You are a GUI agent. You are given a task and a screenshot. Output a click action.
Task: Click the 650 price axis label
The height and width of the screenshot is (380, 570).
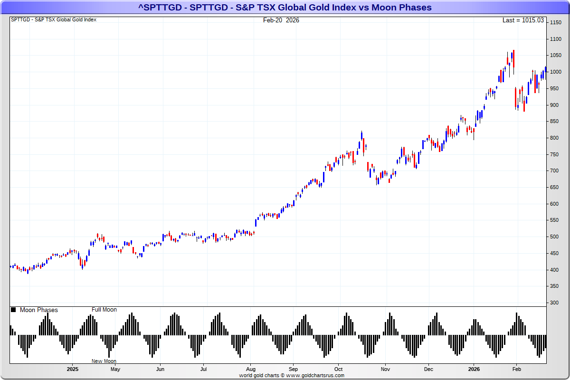coord(554,187)
